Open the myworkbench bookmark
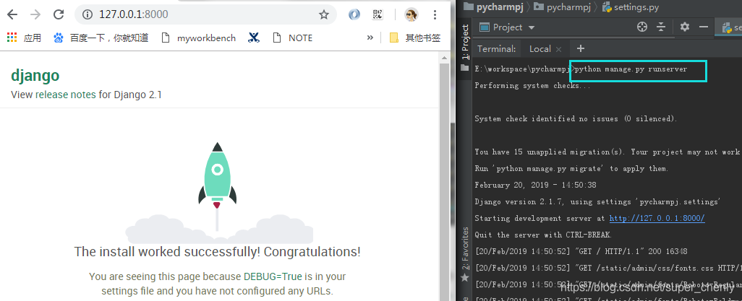This screenshot has width=742, height=301. [x=199, y=38]
